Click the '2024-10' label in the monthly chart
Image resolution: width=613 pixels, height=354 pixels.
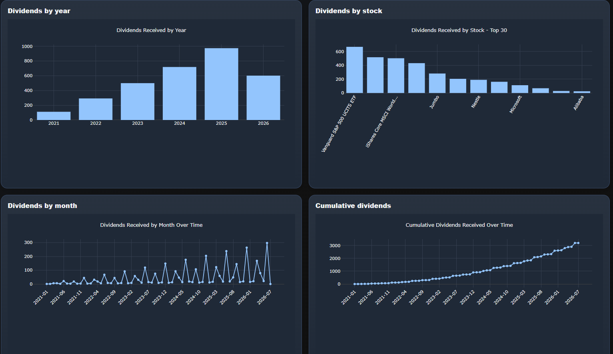pyautogui.click(x=193, y=298)
